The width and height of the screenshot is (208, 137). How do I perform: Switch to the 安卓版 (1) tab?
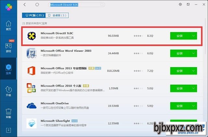tap(57, 15)
